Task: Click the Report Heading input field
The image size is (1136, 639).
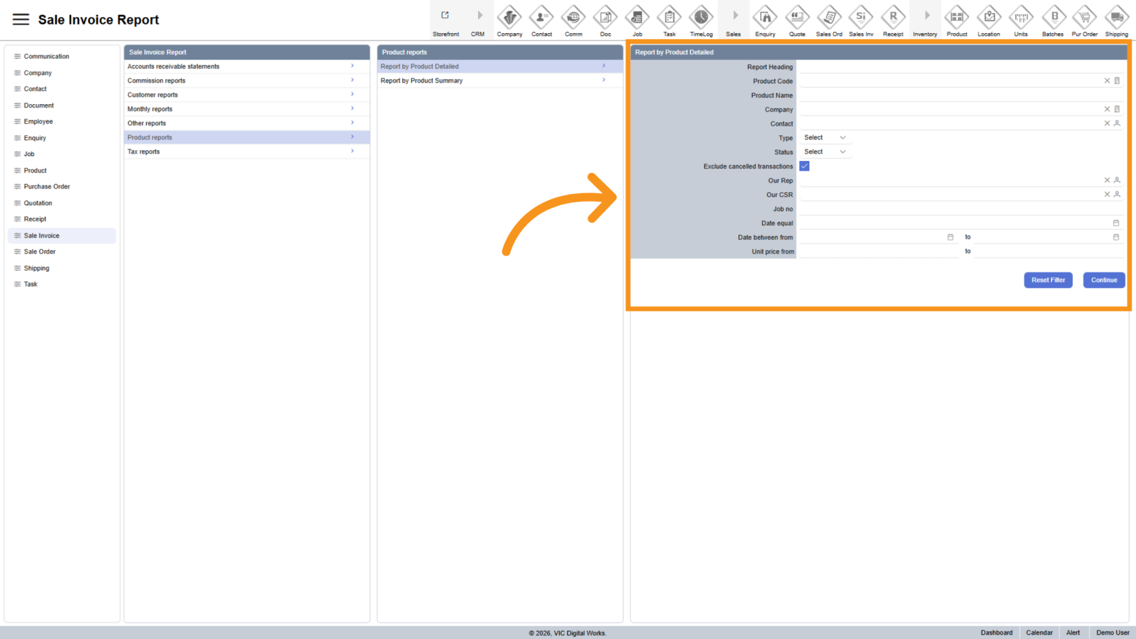Action: [x=960, y=67]
